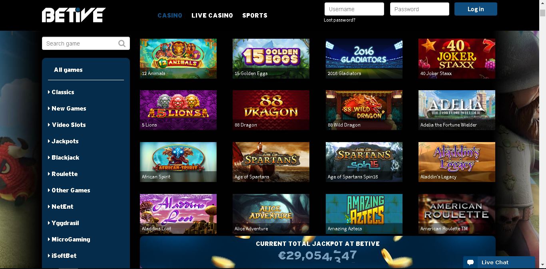Expand the Jackpots category
This screenshot has width=546, height=269.
[63, 141]
